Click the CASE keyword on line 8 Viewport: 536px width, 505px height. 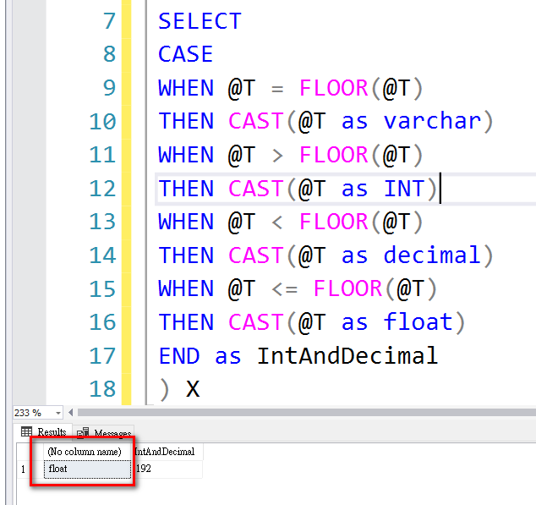185,54
